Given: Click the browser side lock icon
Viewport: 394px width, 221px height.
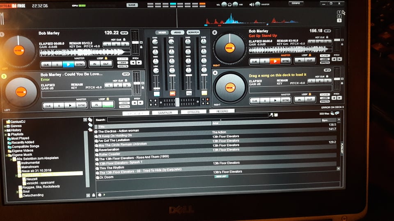Looking at the screenshot, I should (94, 195).
